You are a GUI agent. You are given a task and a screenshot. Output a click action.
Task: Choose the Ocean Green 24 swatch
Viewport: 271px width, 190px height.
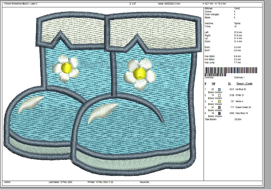pos(219,108)
